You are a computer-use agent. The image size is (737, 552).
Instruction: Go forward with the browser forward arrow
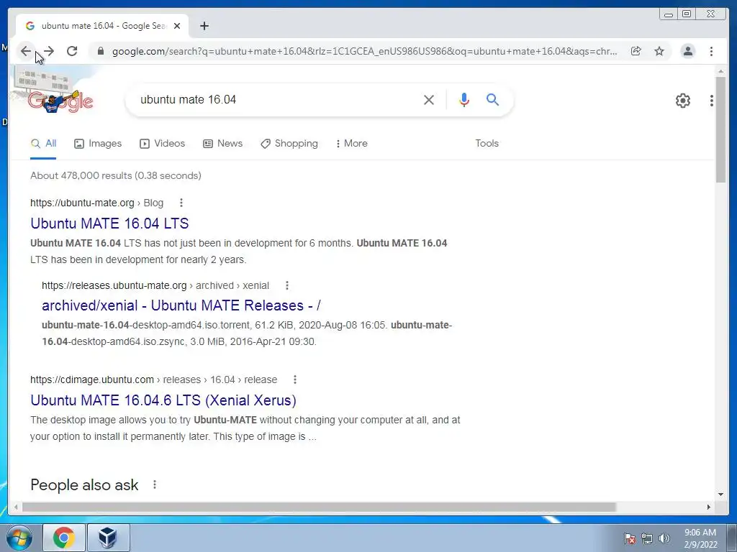tap(49, 51)
